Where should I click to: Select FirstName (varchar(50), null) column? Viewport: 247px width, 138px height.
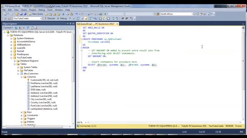(44, 83)
